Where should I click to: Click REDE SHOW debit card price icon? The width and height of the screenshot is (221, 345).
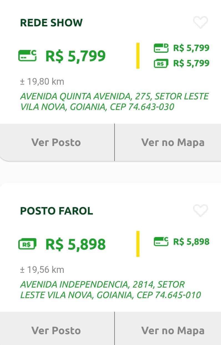[x=161, y=48]
